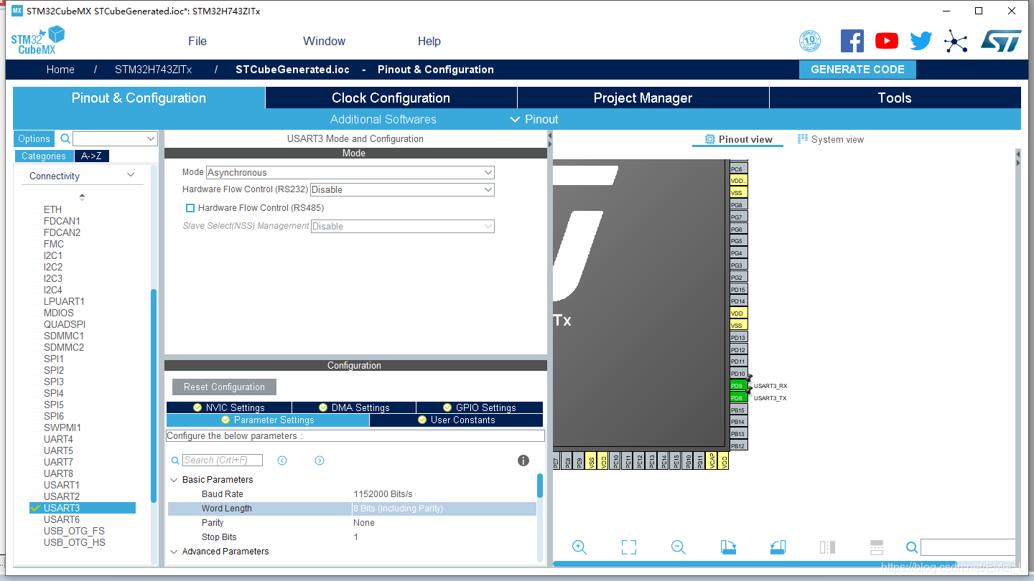Select the green PD8 pin
The height and width of the screenshot is (581, 1034).
point(737,398)
